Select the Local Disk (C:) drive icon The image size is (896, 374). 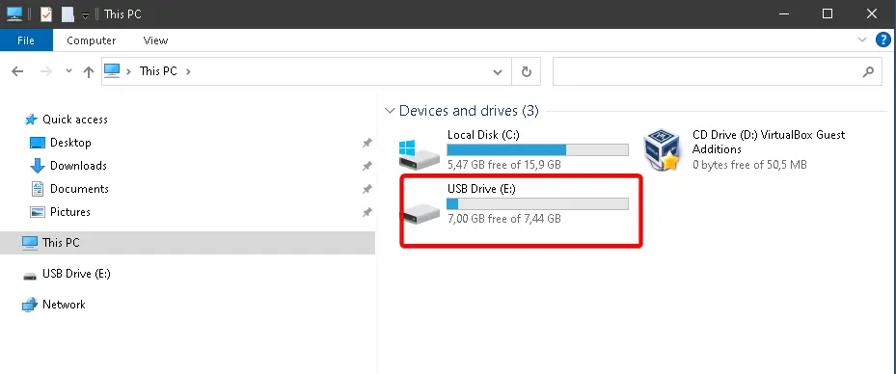pyautogui.click(x=420, y=154)
